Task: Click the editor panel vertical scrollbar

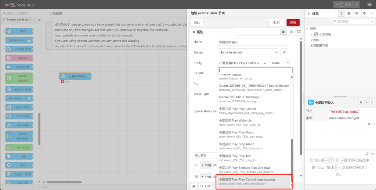Action: [x=301, y=98]
